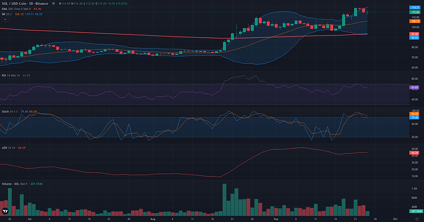Open the SOL / USD Coin symbol title
Image resolution: width=424 pixels, height=222 pixels.
coord(25,3)
